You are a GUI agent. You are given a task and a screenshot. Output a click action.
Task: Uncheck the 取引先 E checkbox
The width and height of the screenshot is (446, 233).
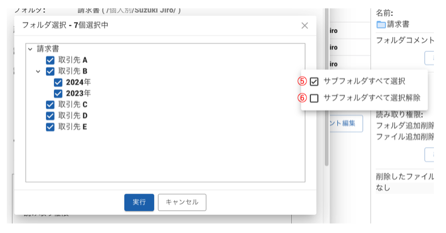tap(50, 126)
